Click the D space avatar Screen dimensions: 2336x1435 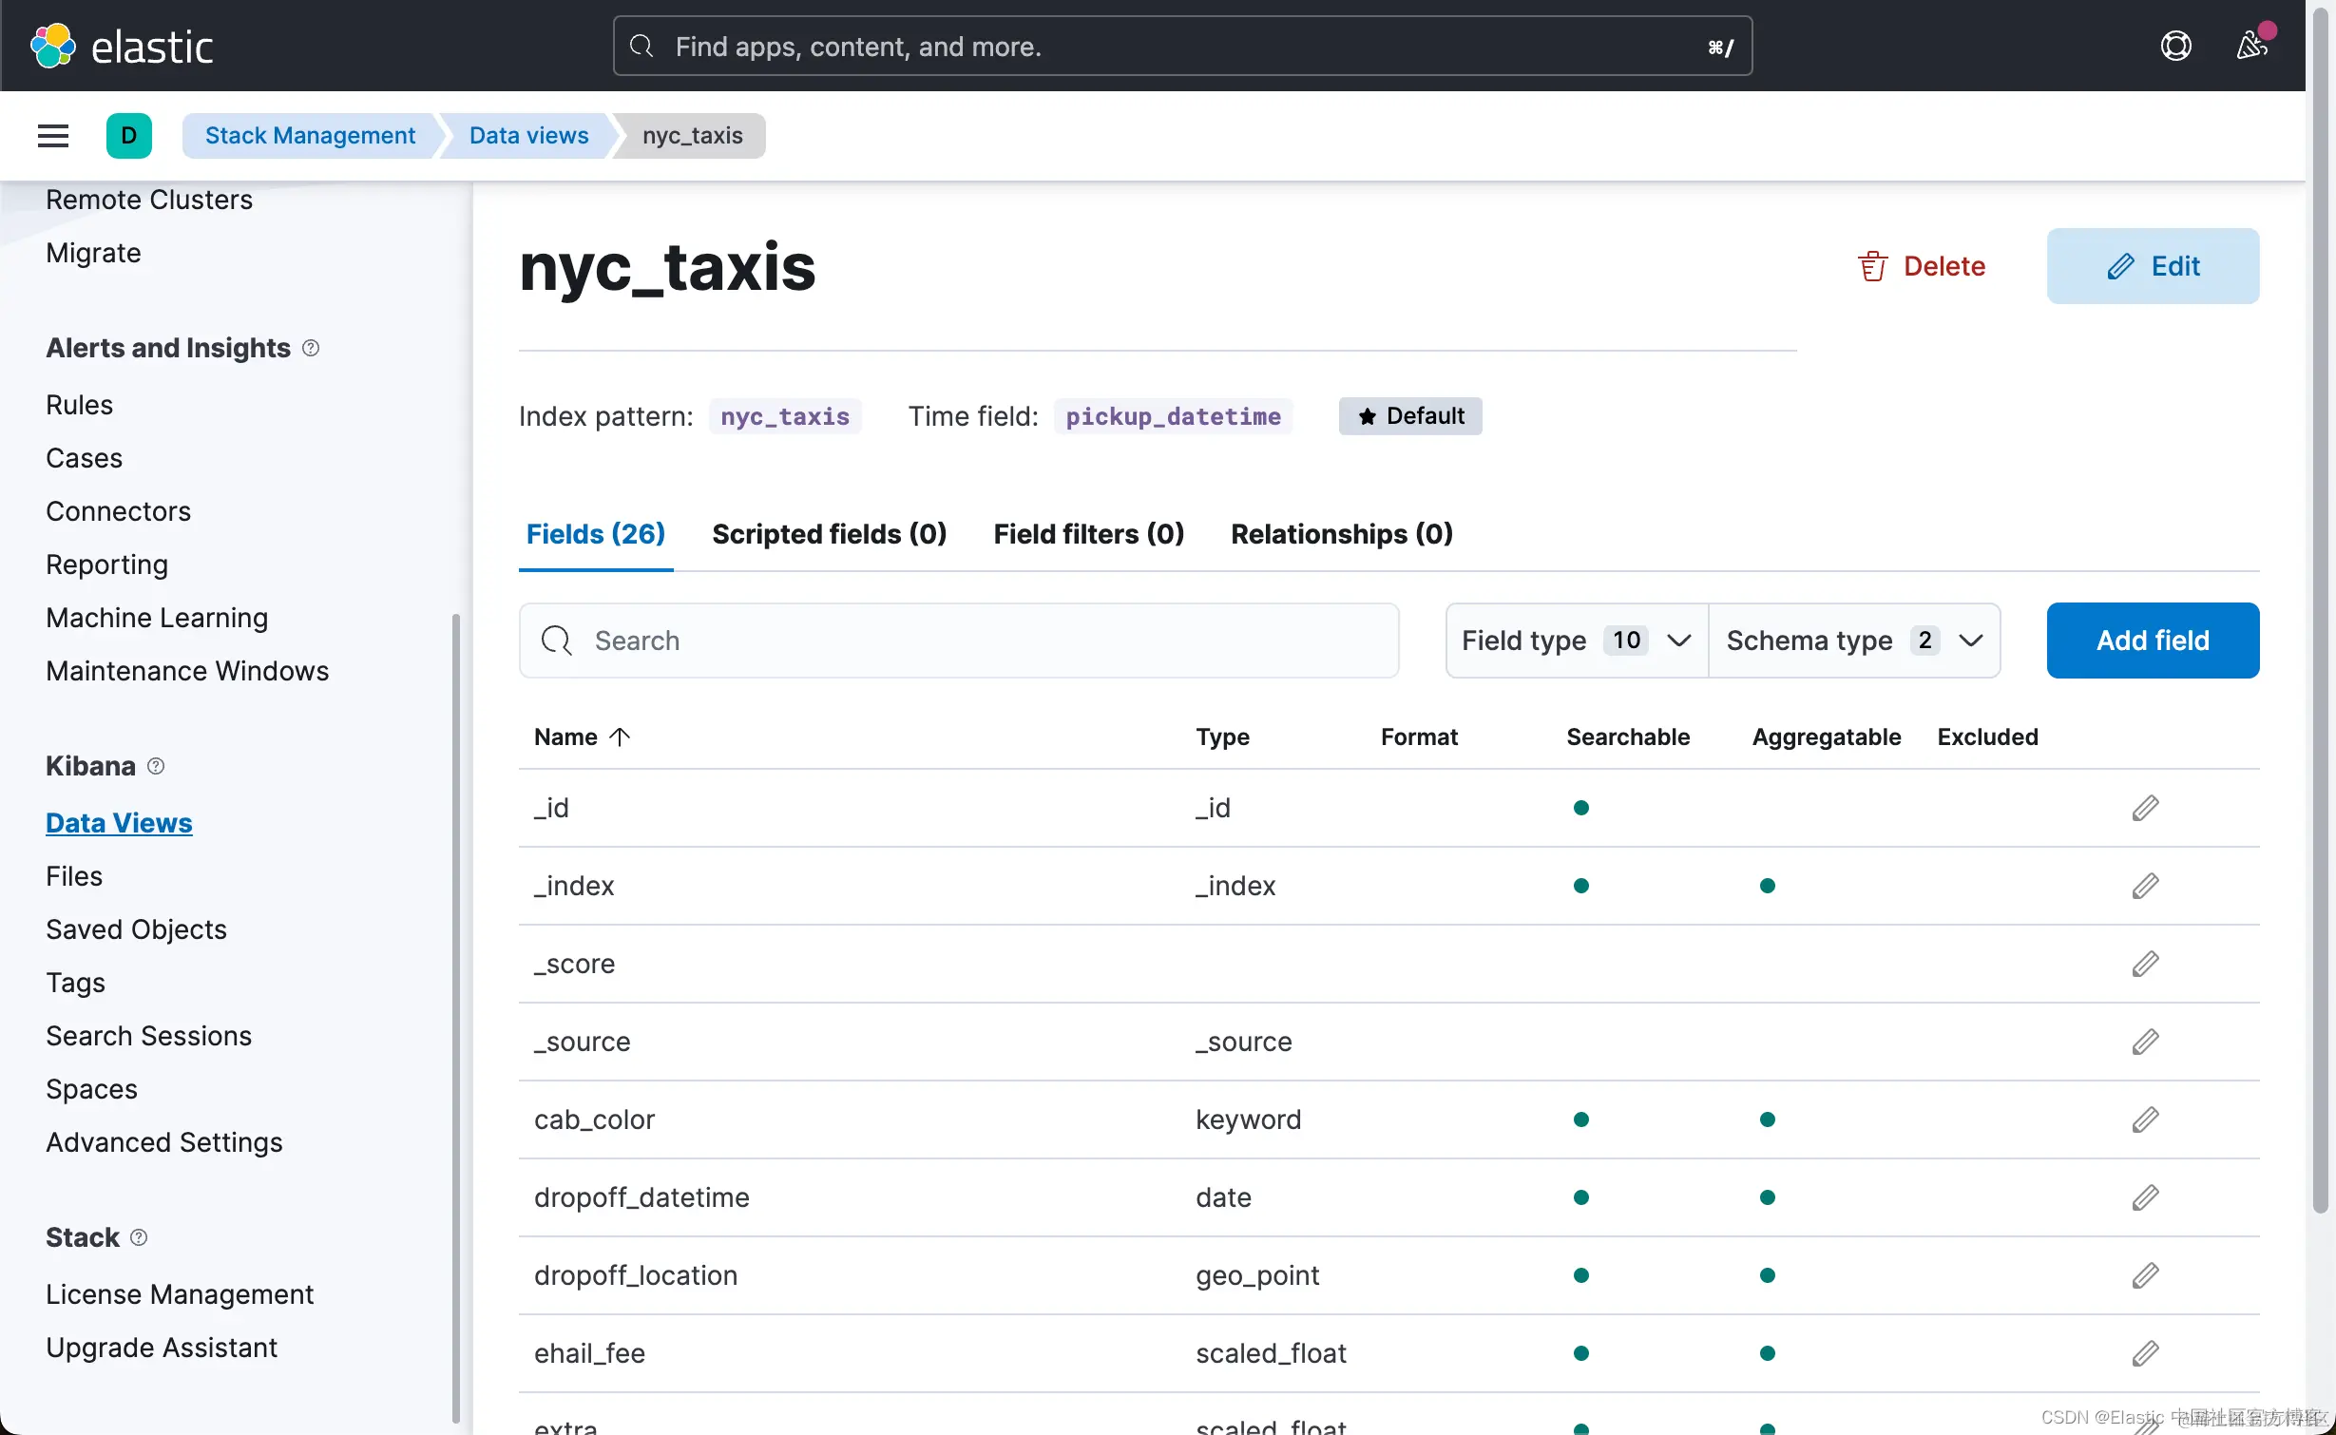[129, 136]
